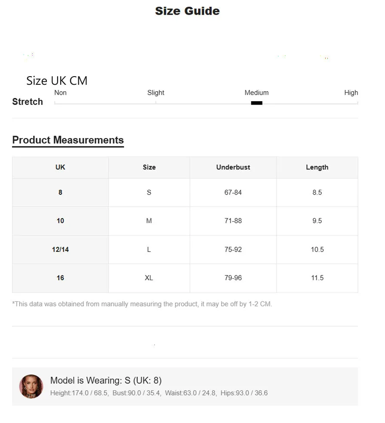Select the Non stretch label
This screenshot has height=423, width=385.
pyautogui.click(x=60, y=93)
